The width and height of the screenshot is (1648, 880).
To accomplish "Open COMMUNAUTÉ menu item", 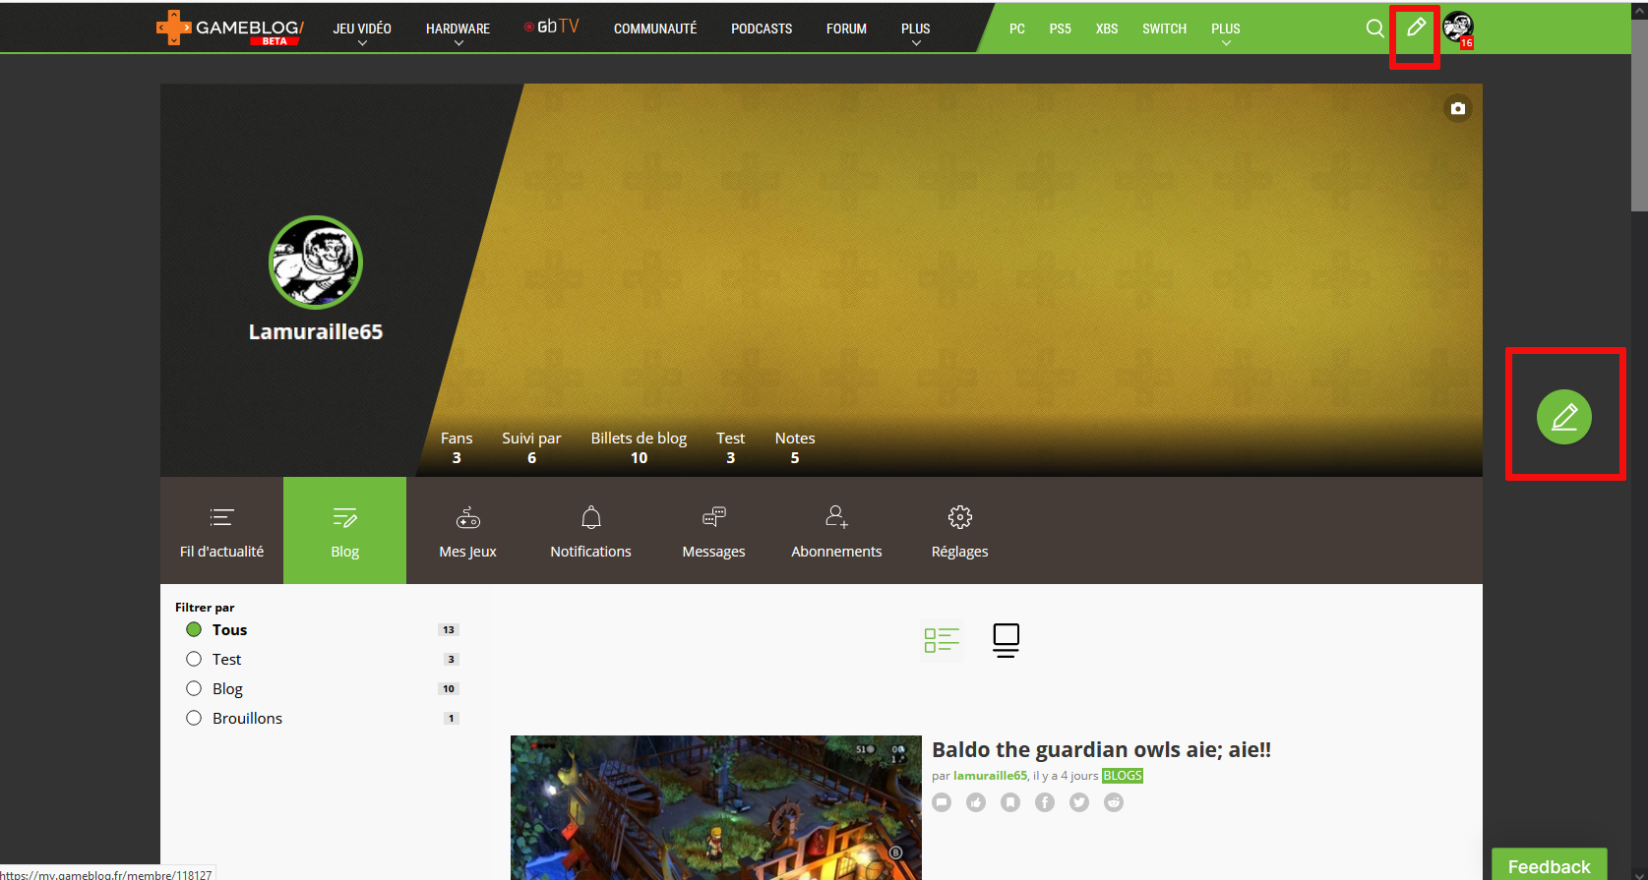I will [x=655, y=29].
